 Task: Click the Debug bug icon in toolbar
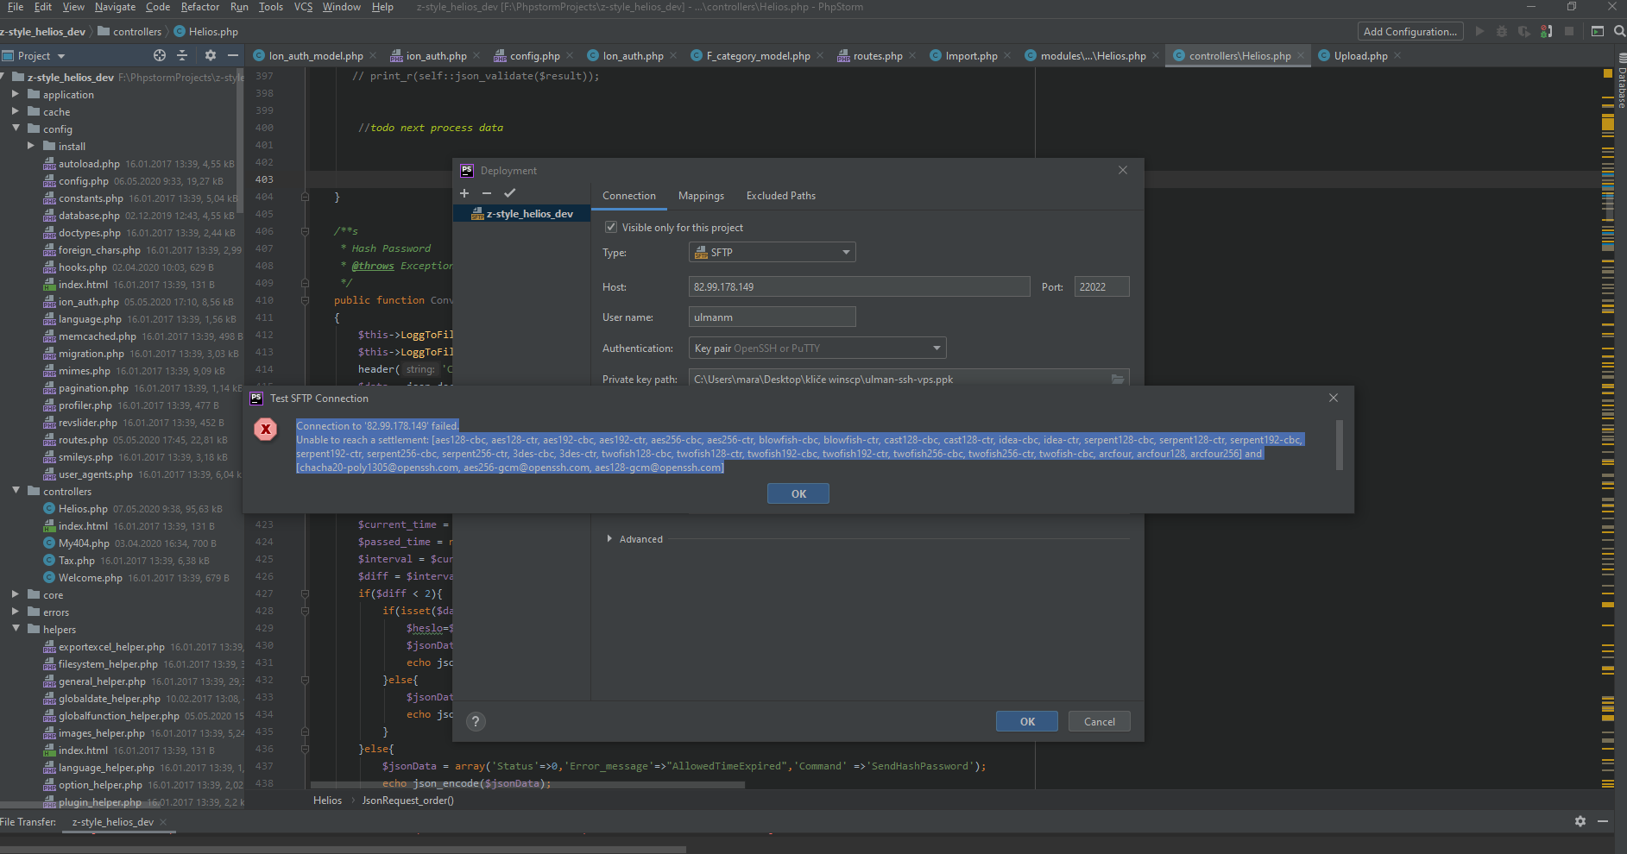point(1502,31)
